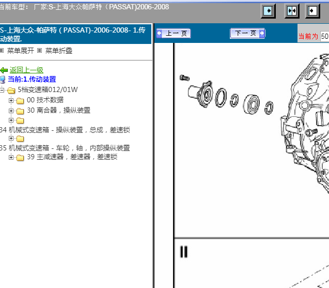Click folder icon of 39 主减速器
329x288 pixels.
pyautogui.click(x=20, y=158)
